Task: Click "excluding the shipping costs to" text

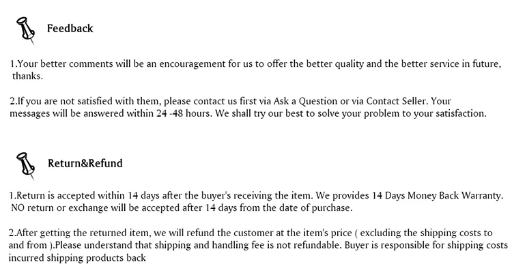Action: 426,233
